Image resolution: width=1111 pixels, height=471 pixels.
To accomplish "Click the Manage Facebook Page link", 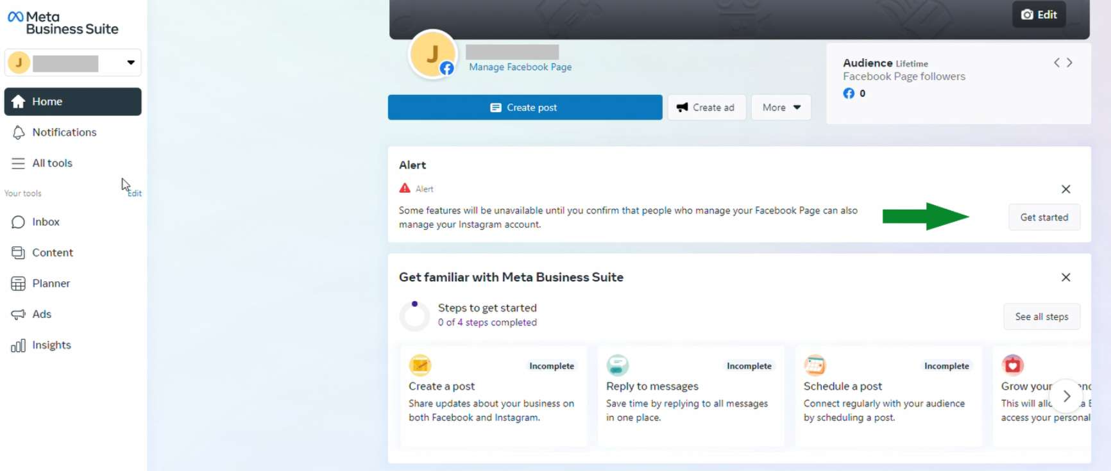I will tap(520, 67).
